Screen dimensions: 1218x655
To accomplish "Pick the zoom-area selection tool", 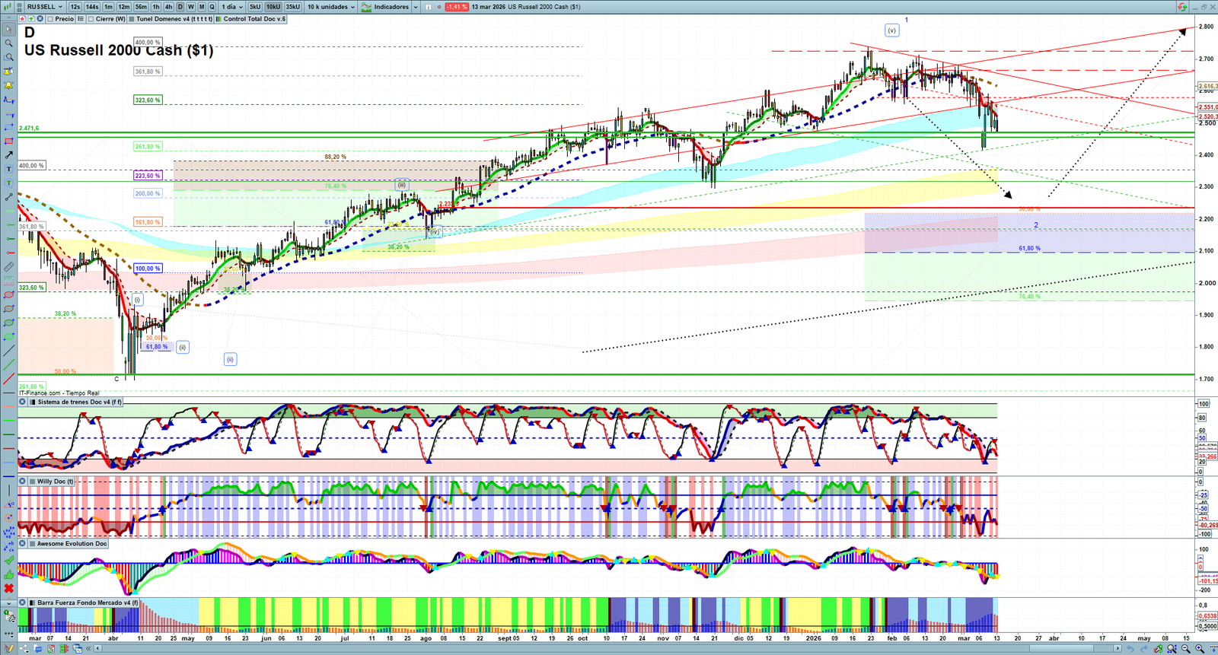I will pos(9,57).
